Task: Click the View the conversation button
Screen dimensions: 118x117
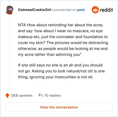Action: 59,107
